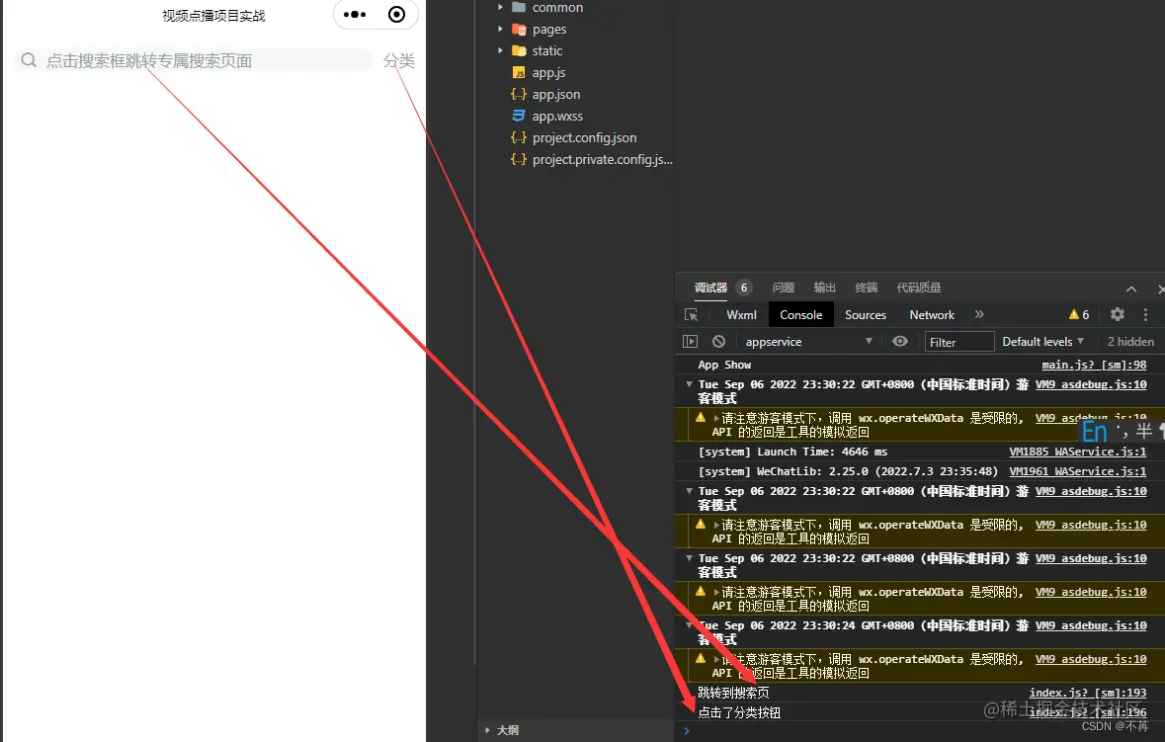Toggle the console sidebar icon
This screenshot has width=1165, height=742.
pyautogui.click(x=691, y=342)
